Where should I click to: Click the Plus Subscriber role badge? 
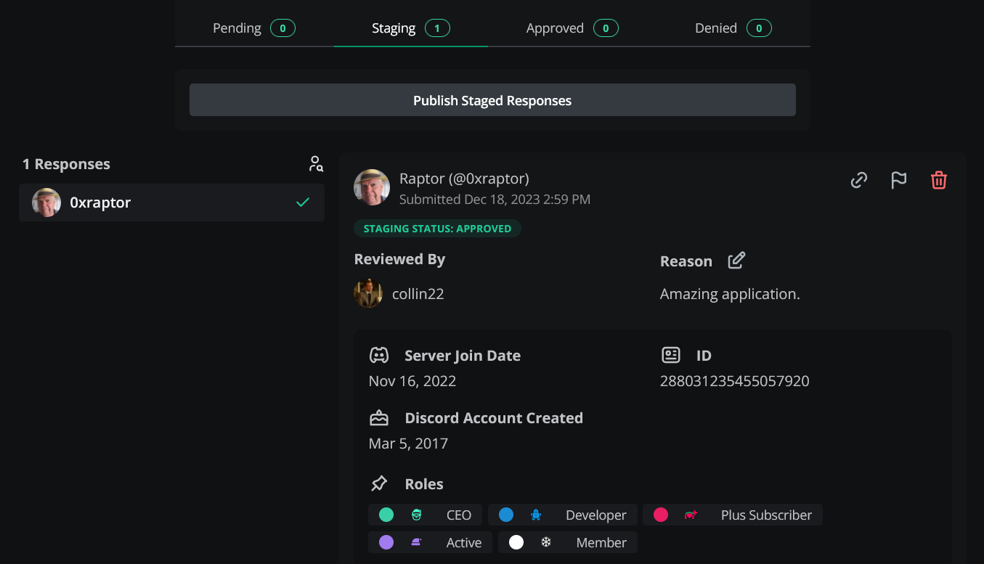732,515
